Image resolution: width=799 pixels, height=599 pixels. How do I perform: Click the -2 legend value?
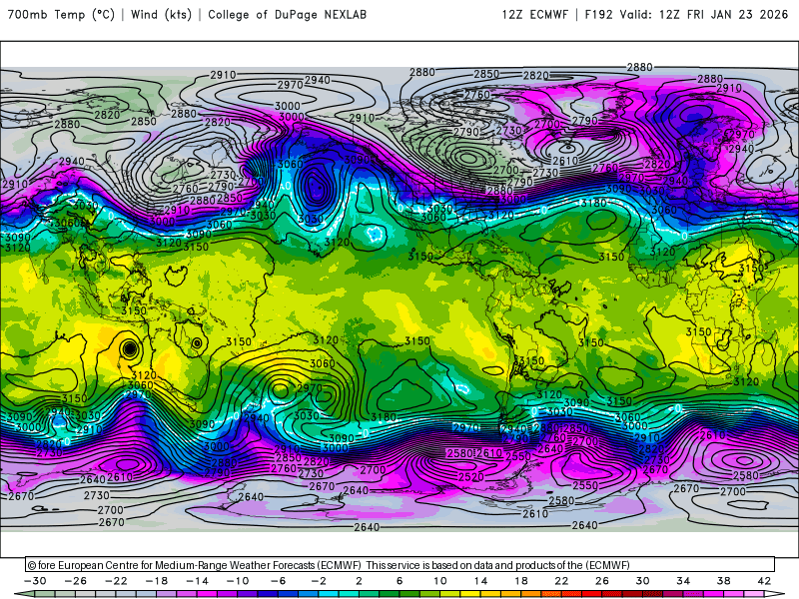point(319,581)
